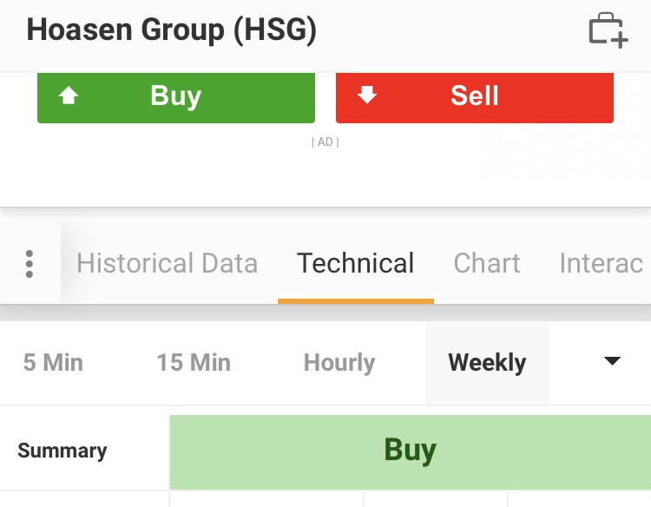Select the Weekly timeframe
Image resolution: width=651 pixels, height=507 pixels.
click(487, 362)
